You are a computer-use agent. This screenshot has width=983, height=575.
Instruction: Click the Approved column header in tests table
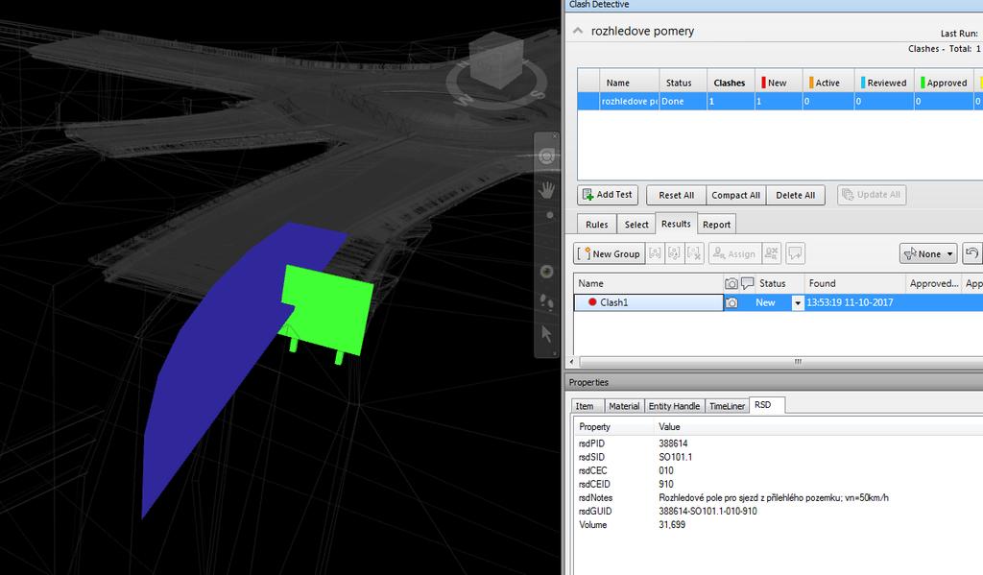[x=944, y=83]
